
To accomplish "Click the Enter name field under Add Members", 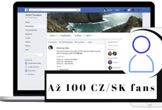I will 113,45.
